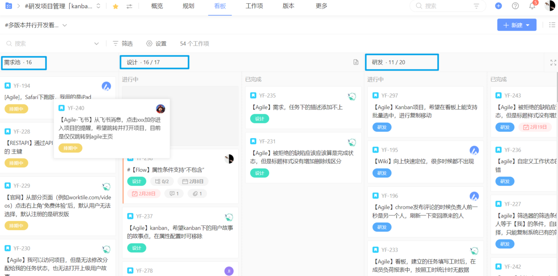Screen dimensions: 558x276
Task: Open the 版本 tab in the top navigation
Action: (x=288, y=6)
